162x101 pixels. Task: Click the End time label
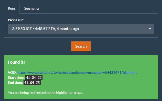pos(15,83)
